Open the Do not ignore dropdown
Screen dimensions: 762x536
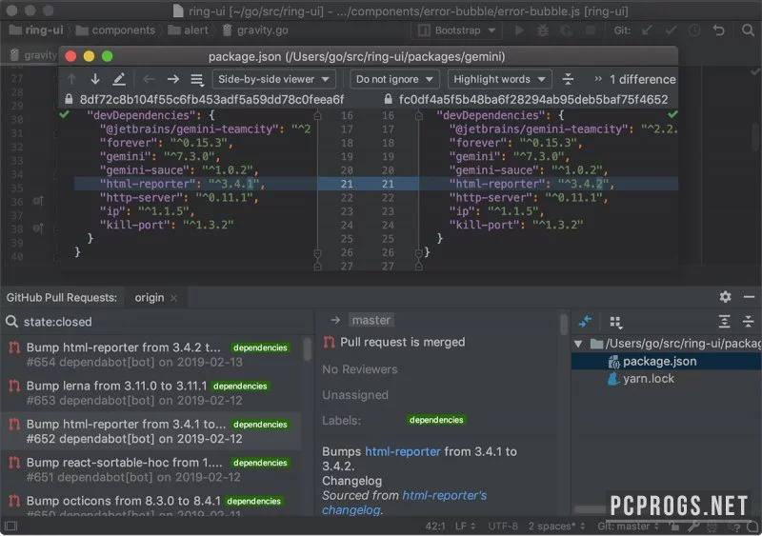click(x=394, y=79)
